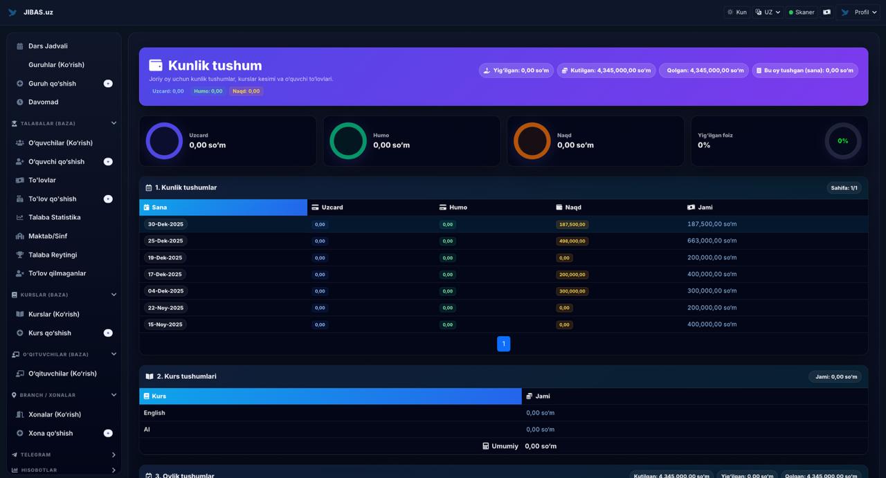Click the Yig'ilgan foiz 0% progress ring
This screenshot has width=886, height=478.
coord(842,141)
